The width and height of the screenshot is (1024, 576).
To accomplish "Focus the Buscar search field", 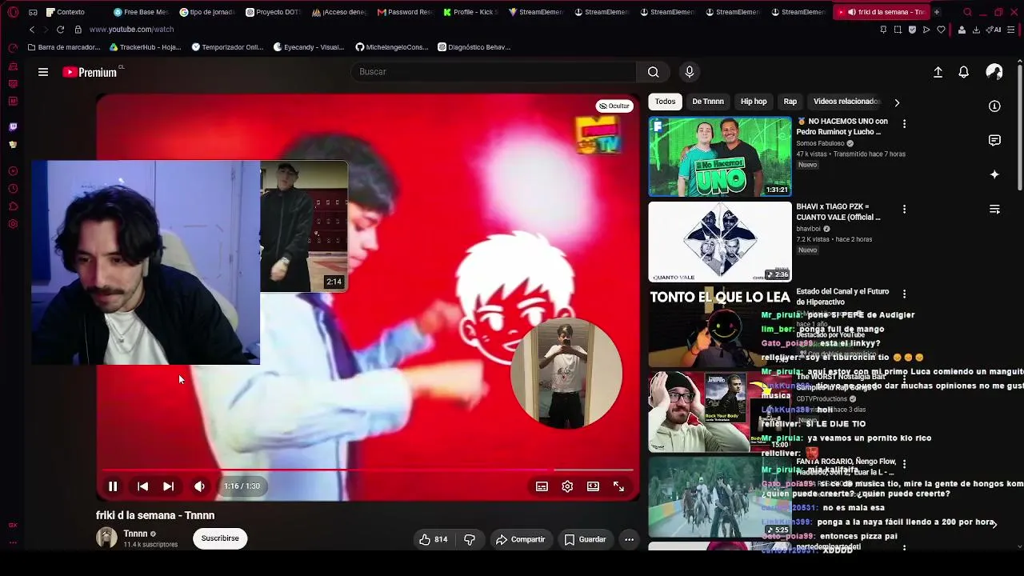I will (494, 72).
